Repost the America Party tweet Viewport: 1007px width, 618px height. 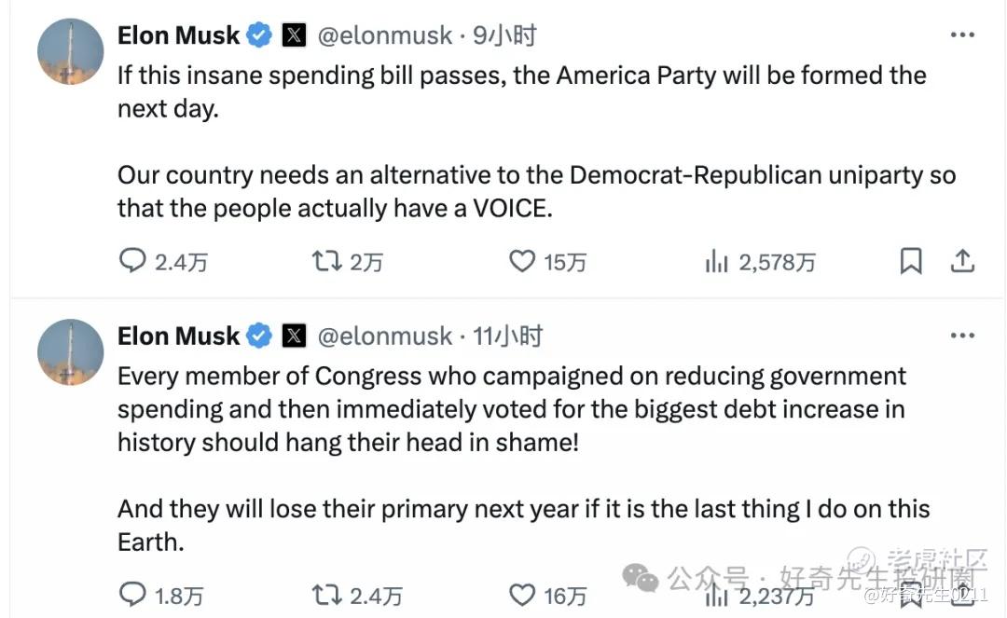(x=326, y=261)
